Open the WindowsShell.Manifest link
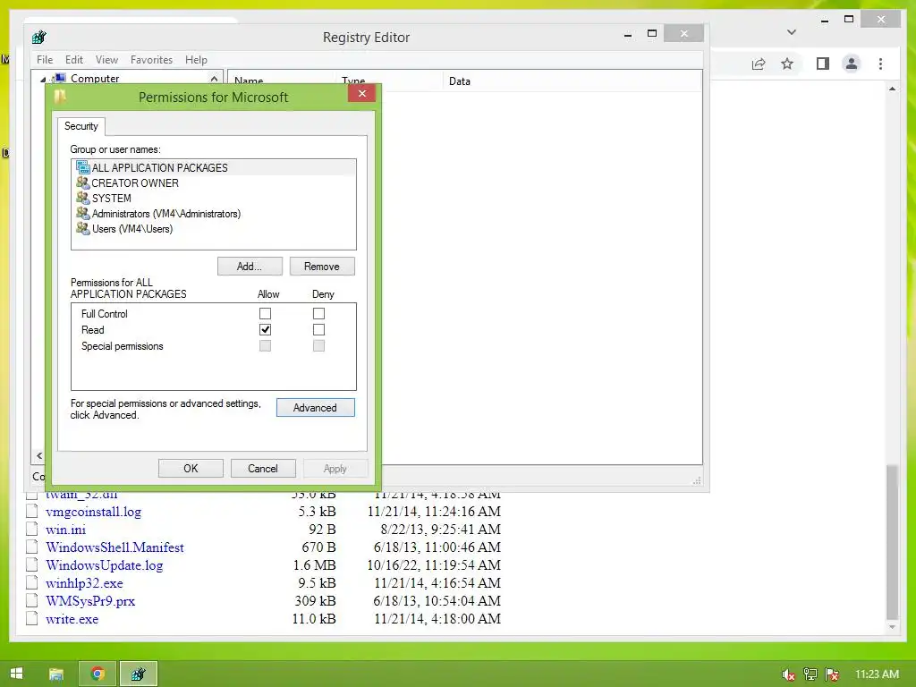Image resolution: width=916 pixels, height=687 pixels. point(115,547)
